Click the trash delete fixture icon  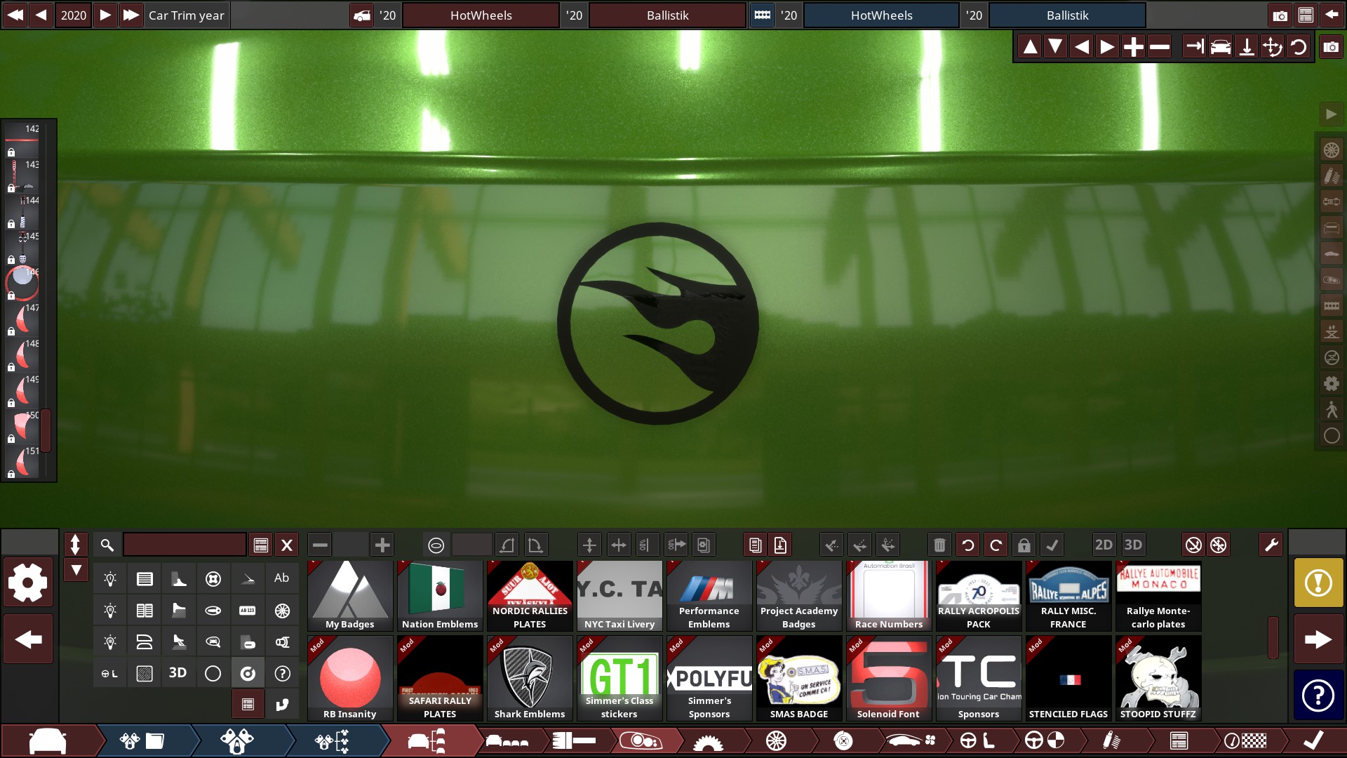pos(939,545)
